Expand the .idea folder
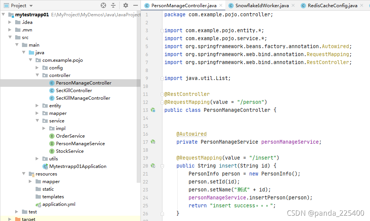 click(x=10, y=22)
